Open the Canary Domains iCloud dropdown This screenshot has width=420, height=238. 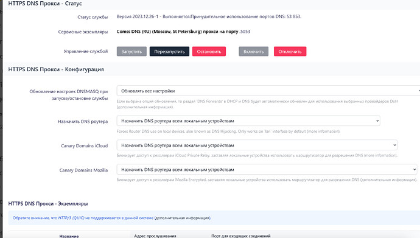(257, 145)
